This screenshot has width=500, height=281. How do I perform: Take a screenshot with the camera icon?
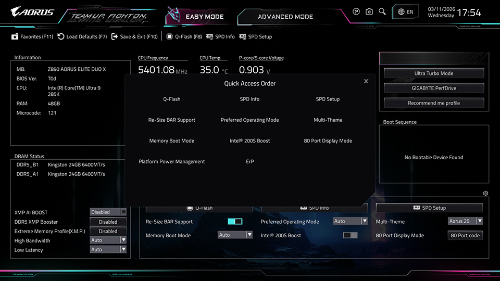click(369, 11)
